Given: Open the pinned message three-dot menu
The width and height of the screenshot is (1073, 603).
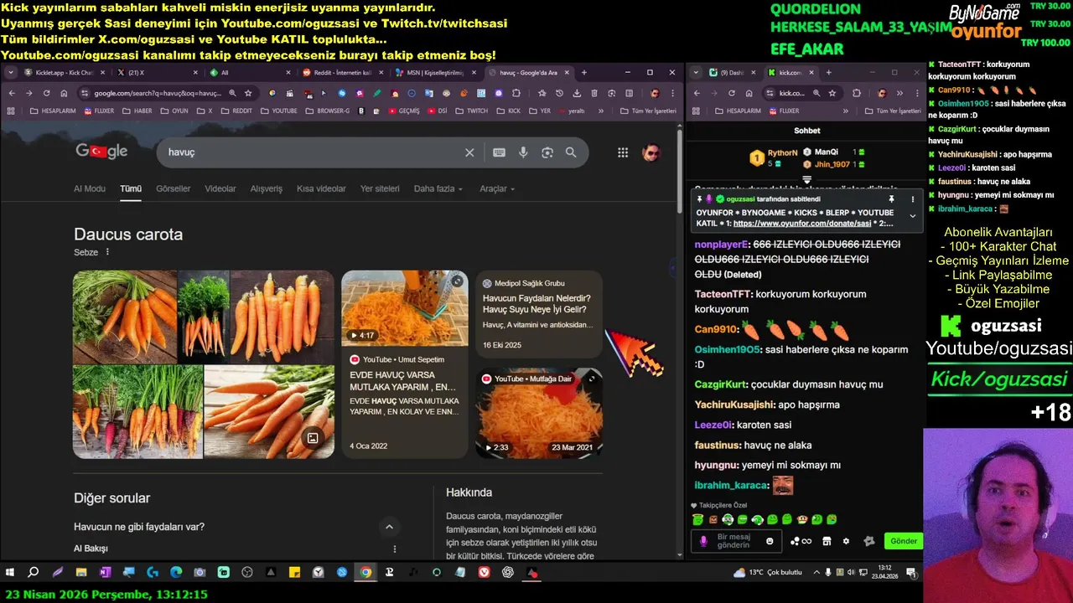Looking at the screenshot, I should pyautogui.click(x=913, y=199).
